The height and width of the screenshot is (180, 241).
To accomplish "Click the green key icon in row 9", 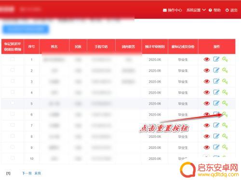I will [x=225, y=147].
